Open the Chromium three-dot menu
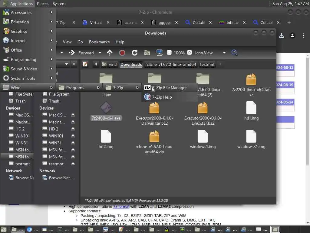 coord(303,36)
